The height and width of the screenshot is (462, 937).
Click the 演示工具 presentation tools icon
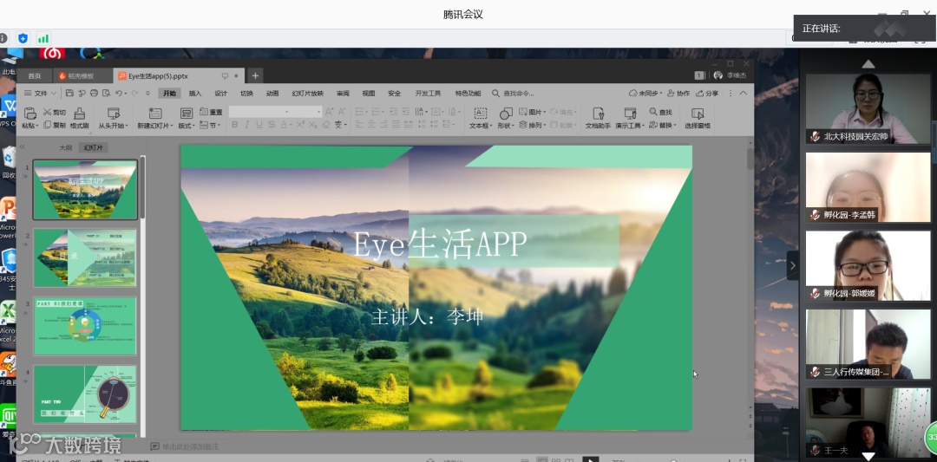pos(630,114)
